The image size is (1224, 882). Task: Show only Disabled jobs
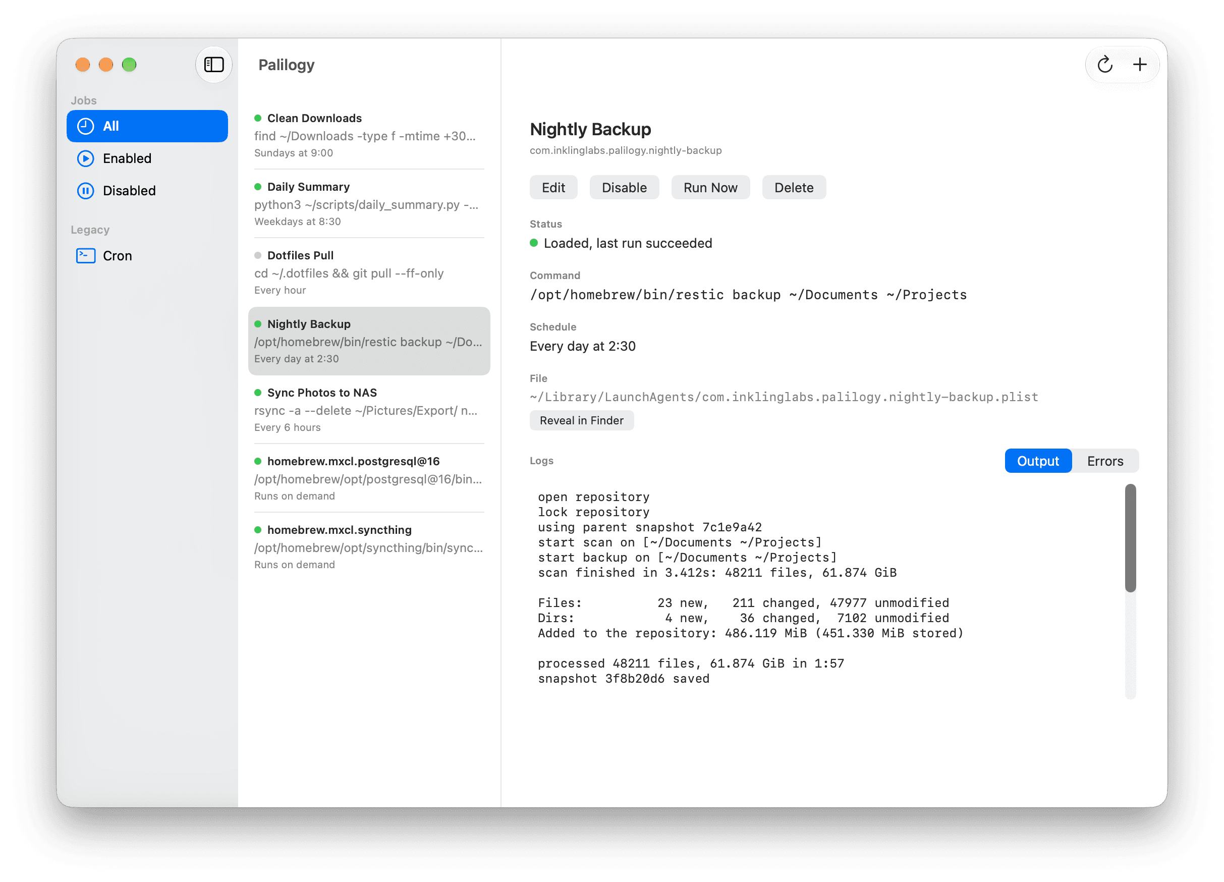[147, 191]
